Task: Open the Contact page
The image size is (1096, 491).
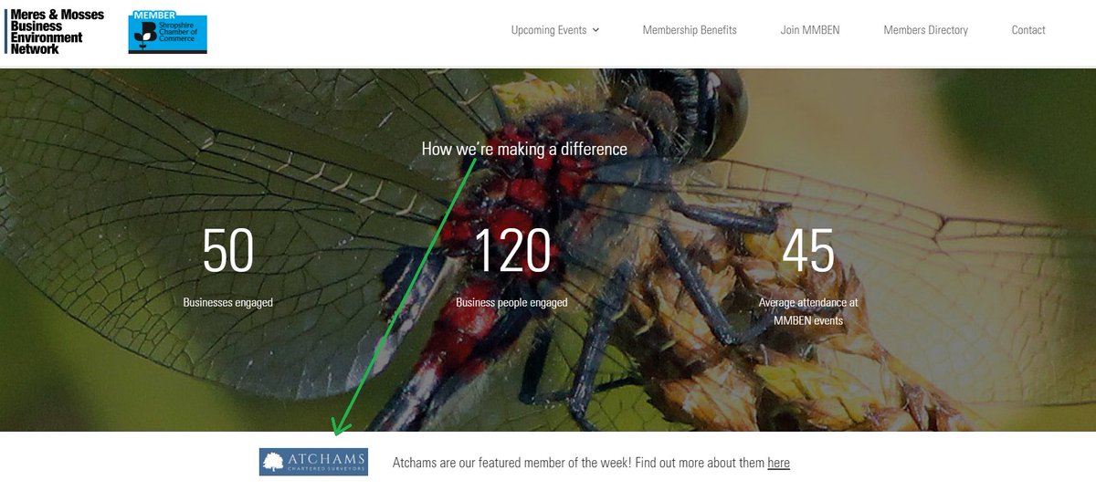Action: click(x=1028, y=30)
